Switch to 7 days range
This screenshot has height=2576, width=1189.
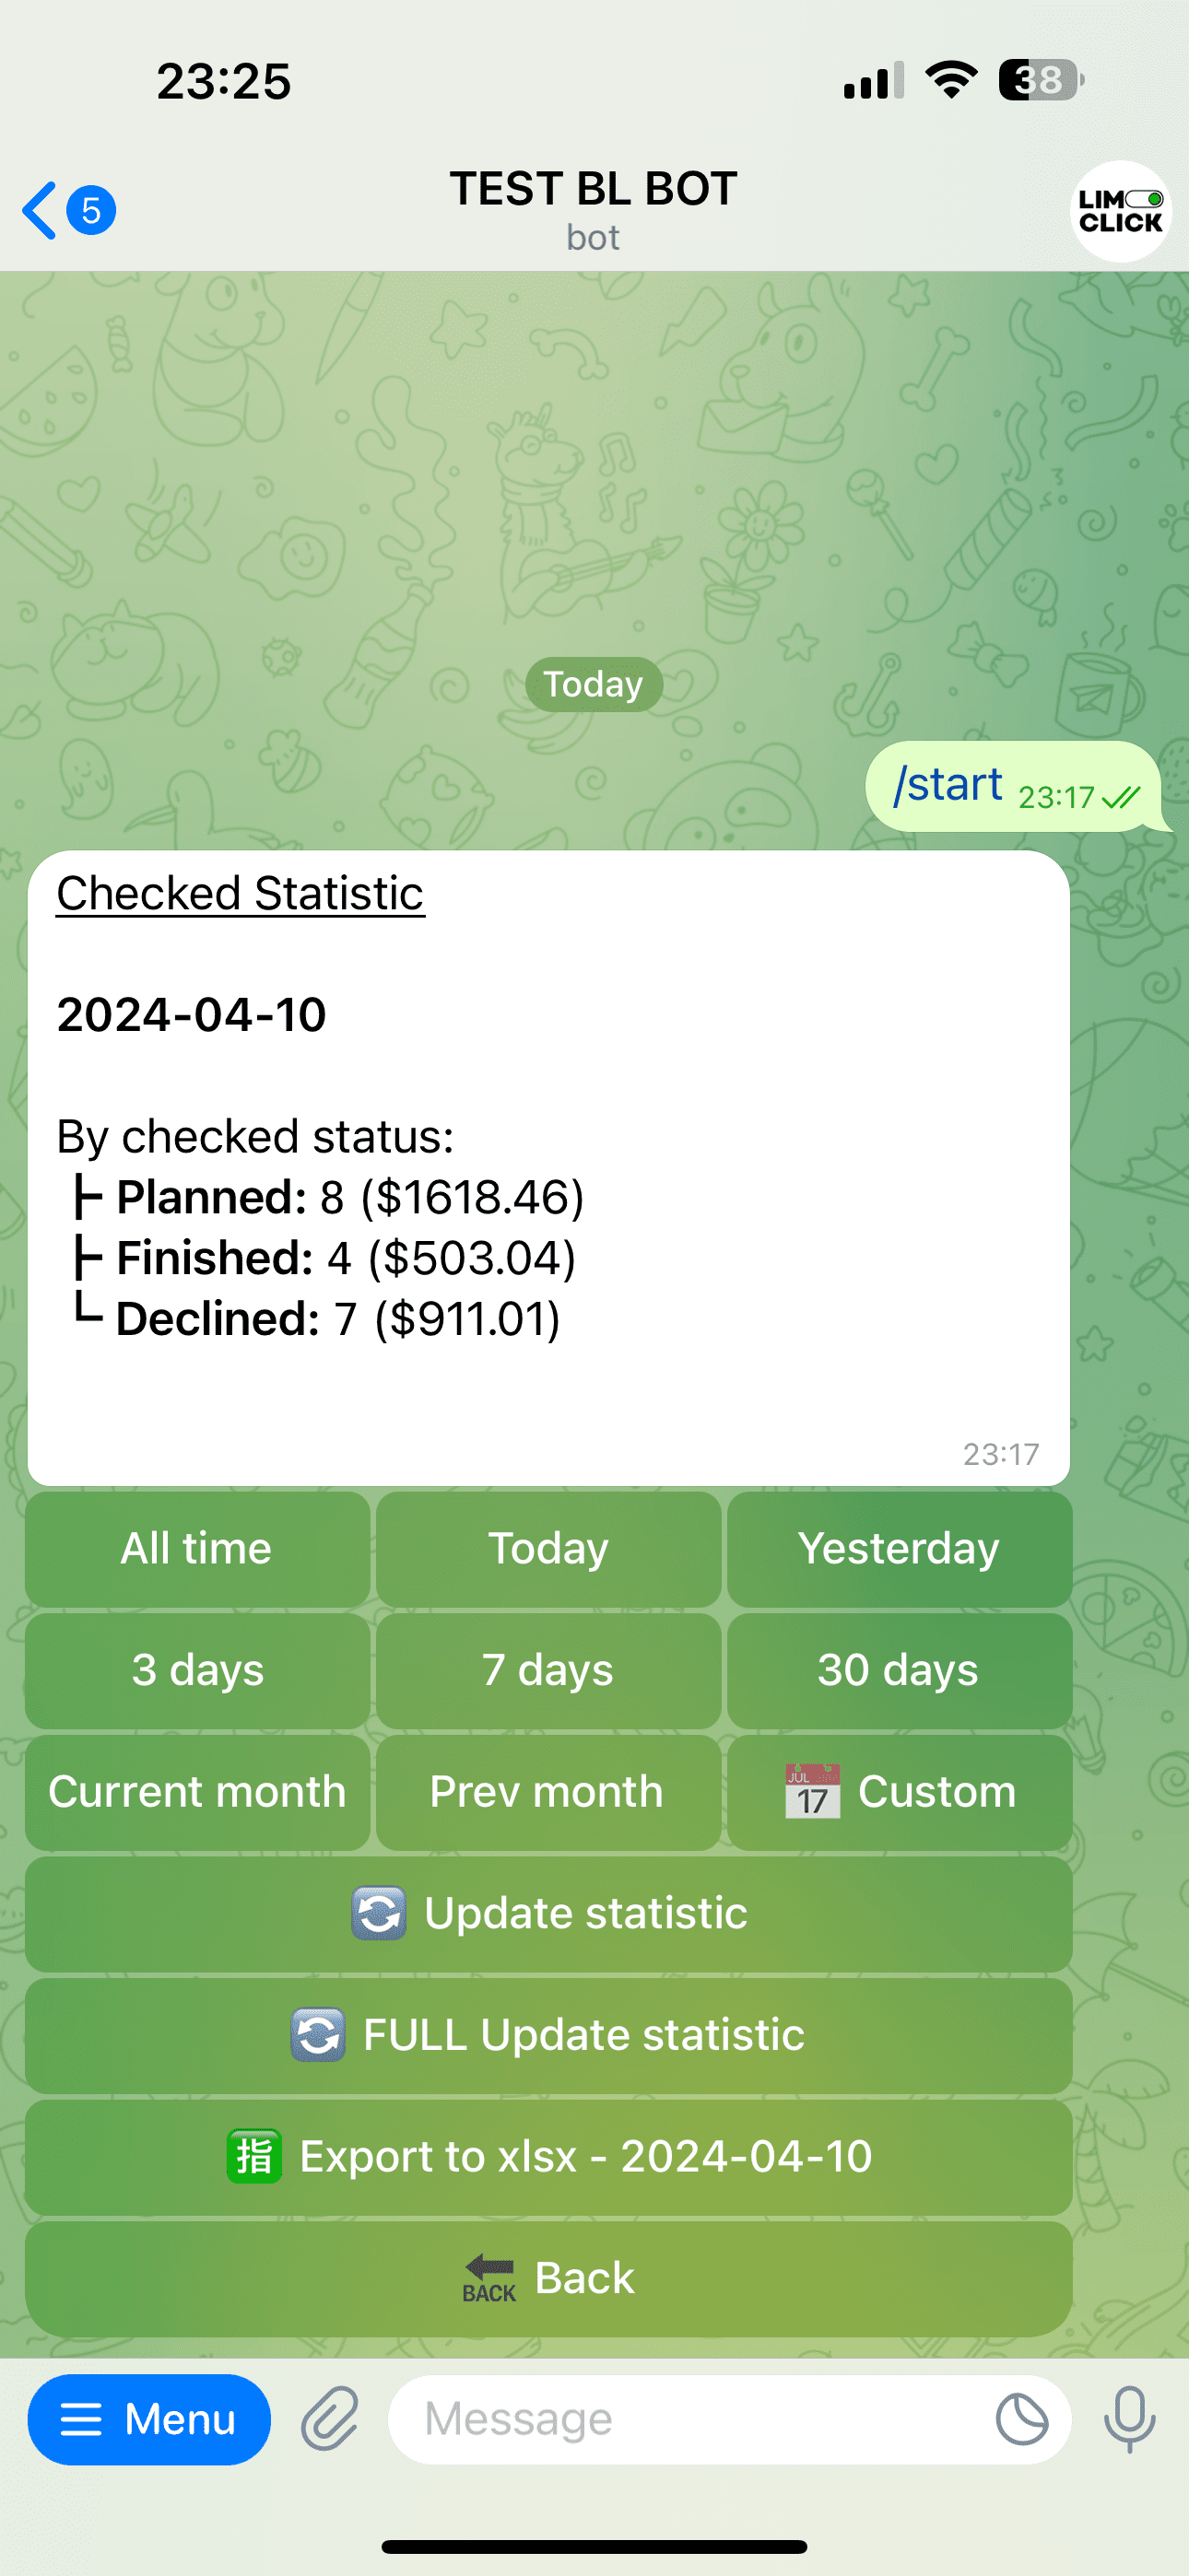[548, 1670]
